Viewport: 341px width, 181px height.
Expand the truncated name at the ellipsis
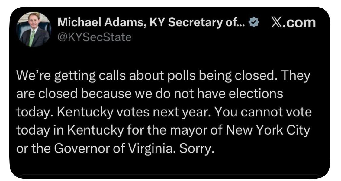tap(242, 23)
